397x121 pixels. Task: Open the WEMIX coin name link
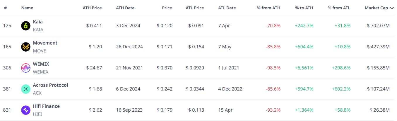(x=41, y=64)
